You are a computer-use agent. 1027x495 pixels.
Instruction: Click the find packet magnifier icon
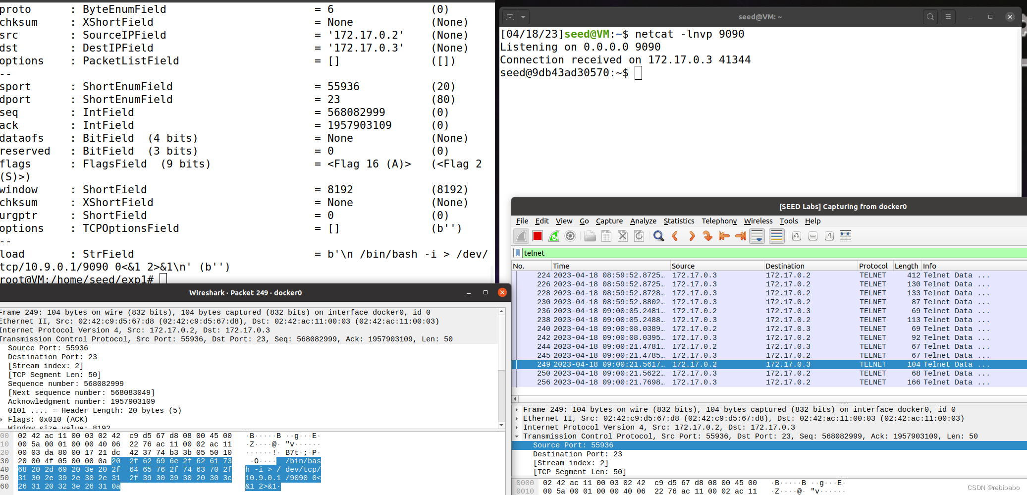tap(658, 236)
